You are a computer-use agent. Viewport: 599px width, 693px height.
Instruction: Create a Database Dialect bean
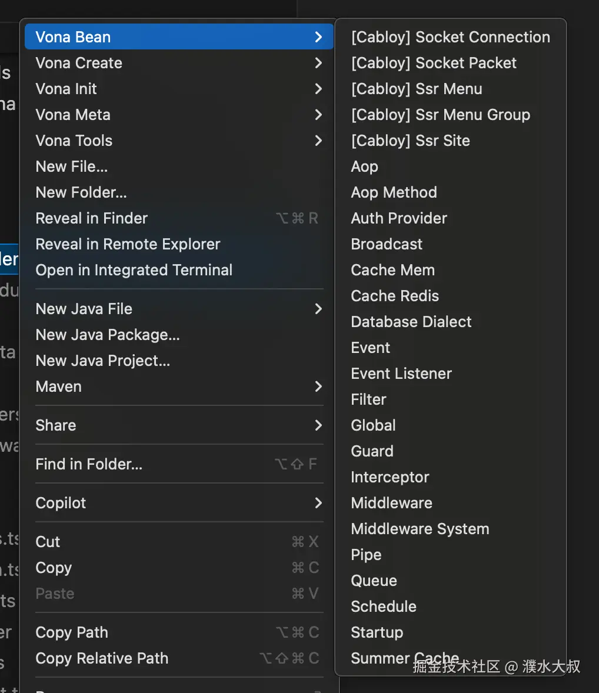[411, 322]
